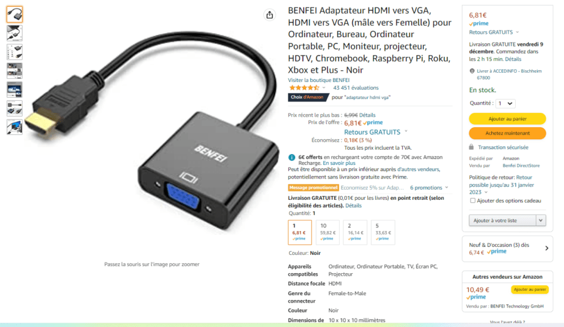
Task: Enable Ajouter des options cadeau checkbox
Action: click(473, 200)
